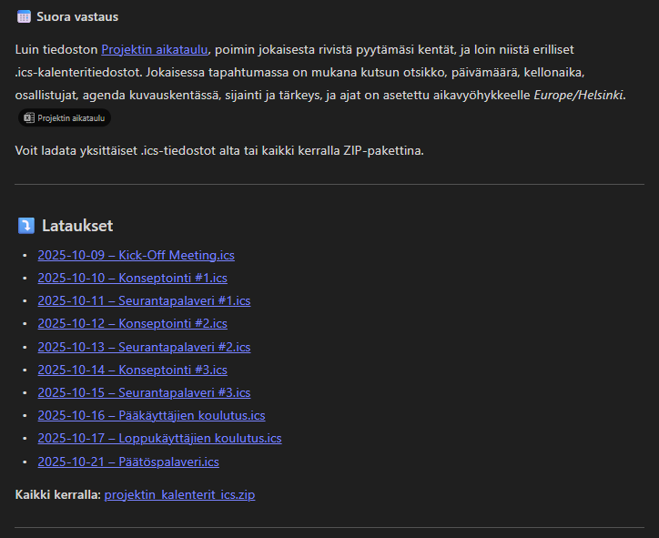
Task: Open the Seurantapalaveri #2.ics link
Action: [x=144, y=347]
